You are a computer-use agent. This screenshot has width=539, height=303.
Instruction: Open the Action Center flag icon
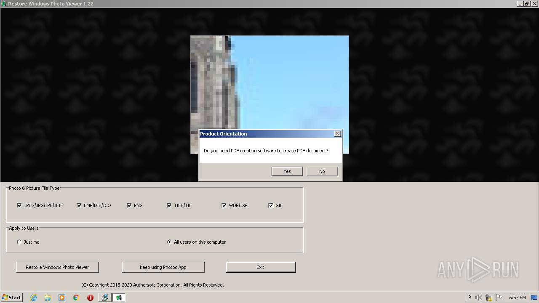[x=499, y=298]
